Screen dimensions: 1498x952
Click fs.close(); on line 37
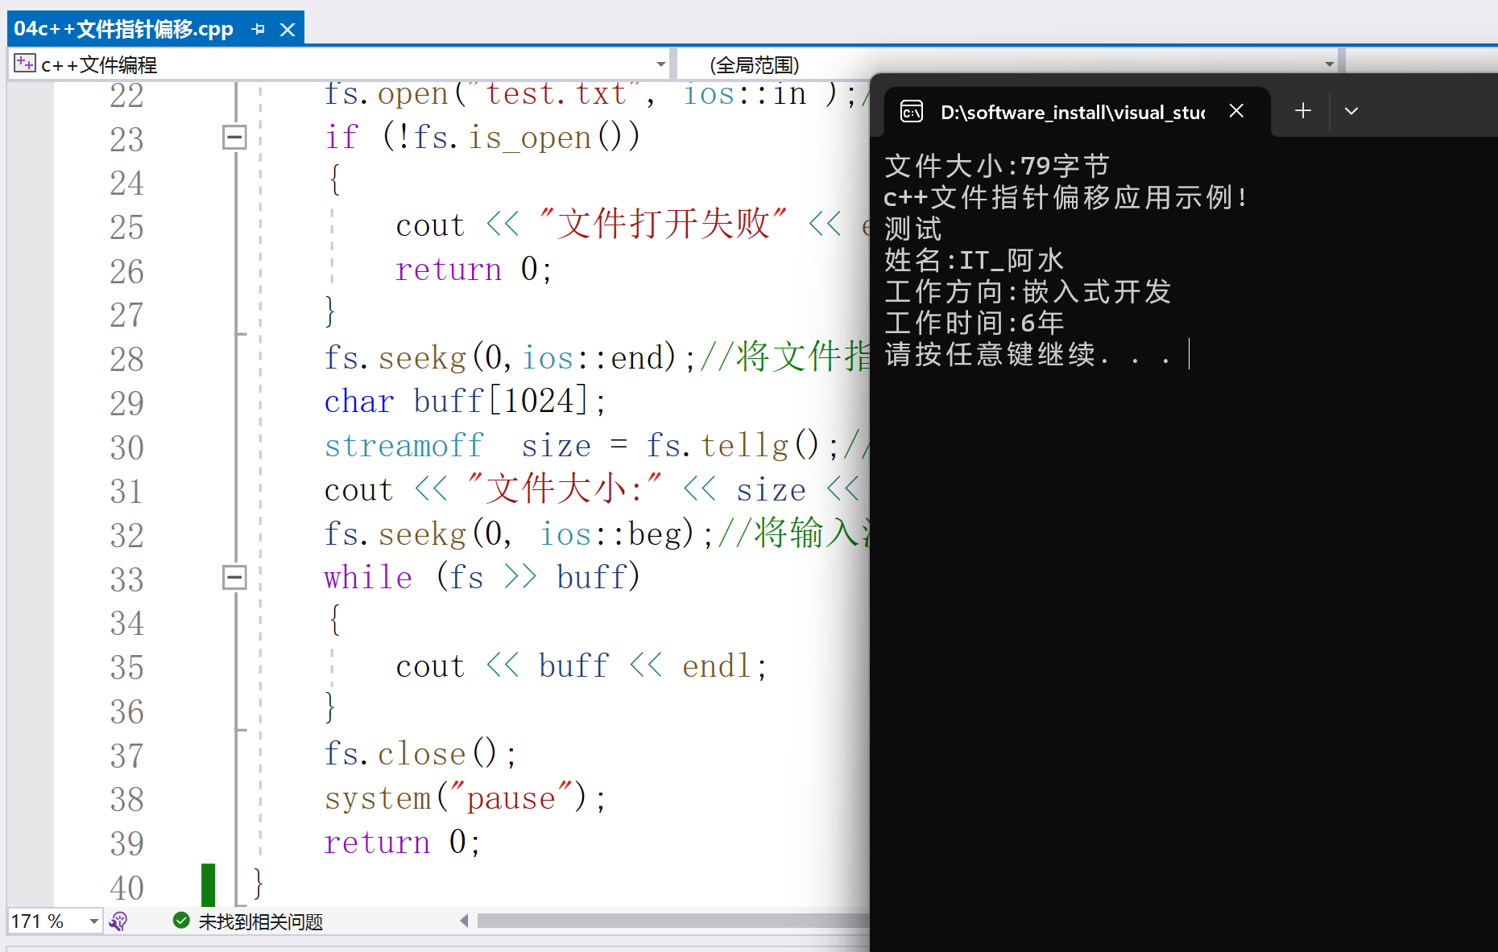[420, 754]
